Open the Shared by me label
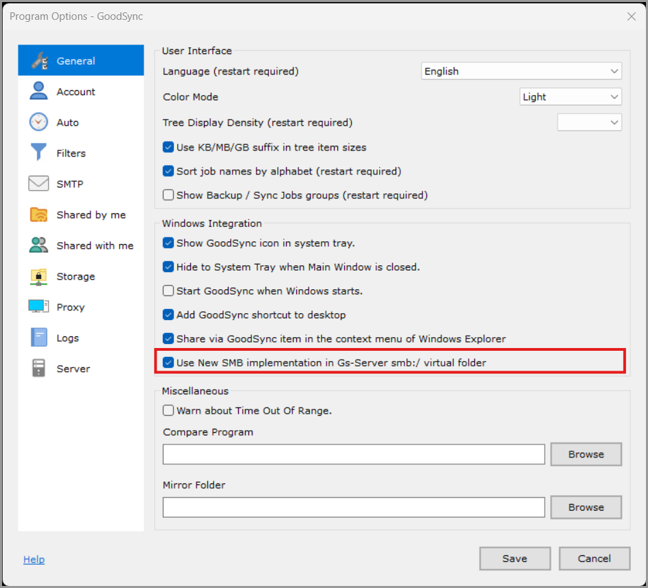This screenshot has width=648, height=588. pos(91,215)
